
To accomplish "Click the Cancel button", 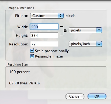I will [x=75, y=96].
